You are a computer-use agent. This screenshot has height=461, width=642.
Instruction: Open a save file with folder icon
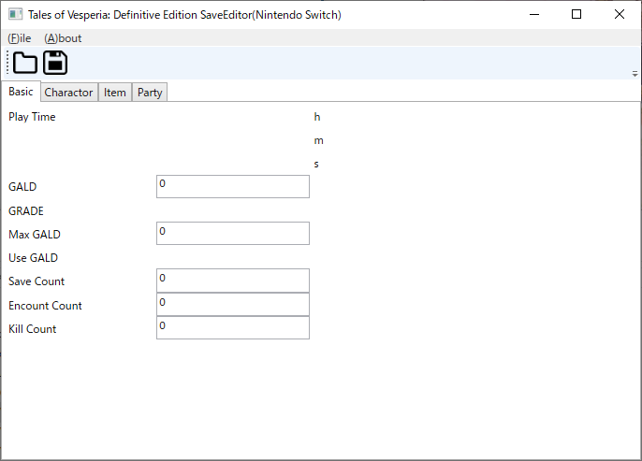click(x=25, y=63)
